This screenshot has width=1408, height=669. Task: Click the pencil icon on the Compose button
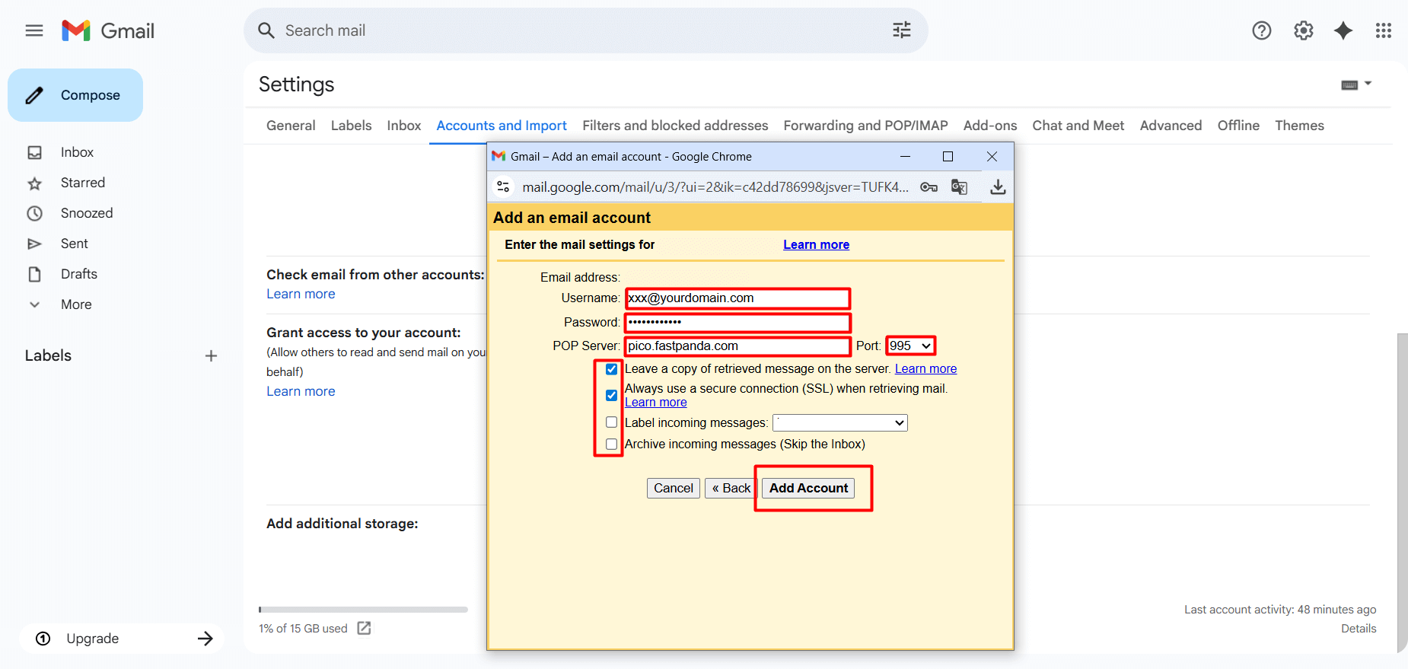coord(34,95)
